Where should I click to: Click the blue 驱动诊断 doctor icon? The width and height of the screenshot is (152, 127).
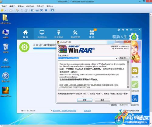pyautogui.click(x=135, y=98)
